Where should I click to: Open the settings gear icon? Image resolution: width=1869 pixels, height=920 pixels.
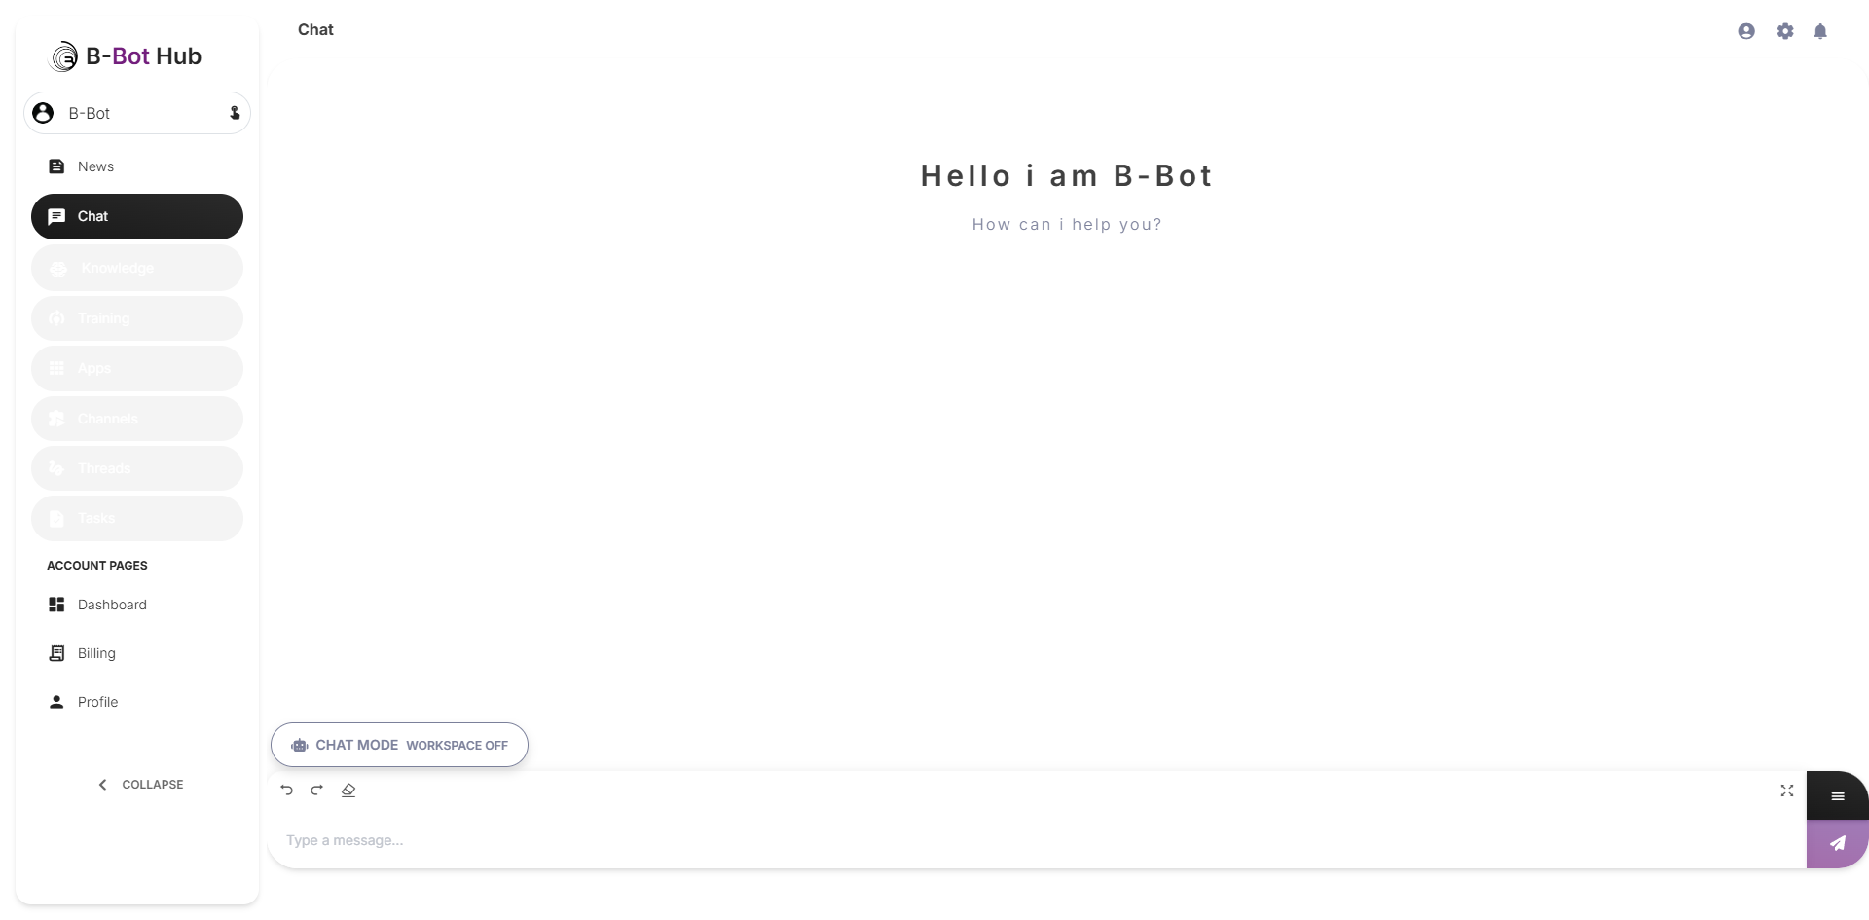(1785, 30)
